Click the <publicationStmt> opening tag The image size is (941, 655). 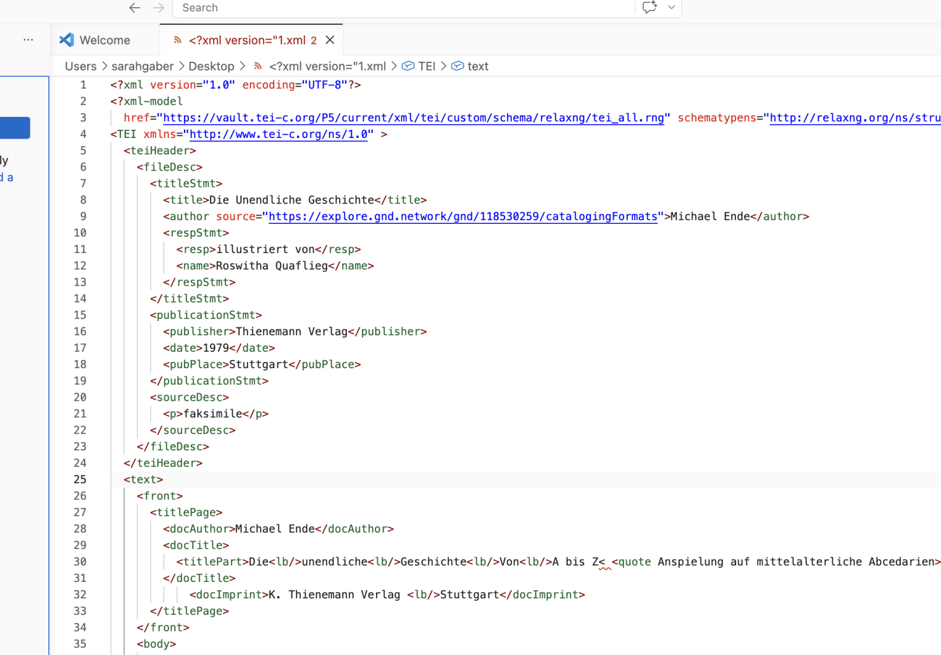point(206,315)
